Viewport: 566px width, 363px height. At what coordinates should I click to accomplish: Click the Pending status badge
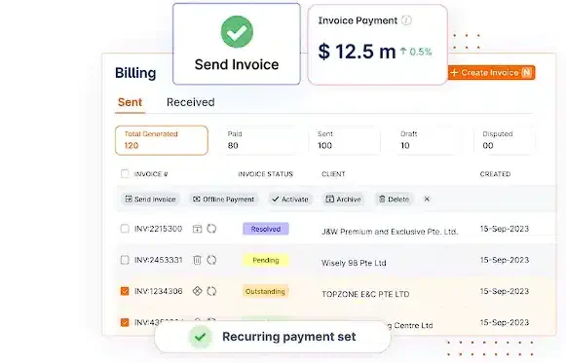266,260
